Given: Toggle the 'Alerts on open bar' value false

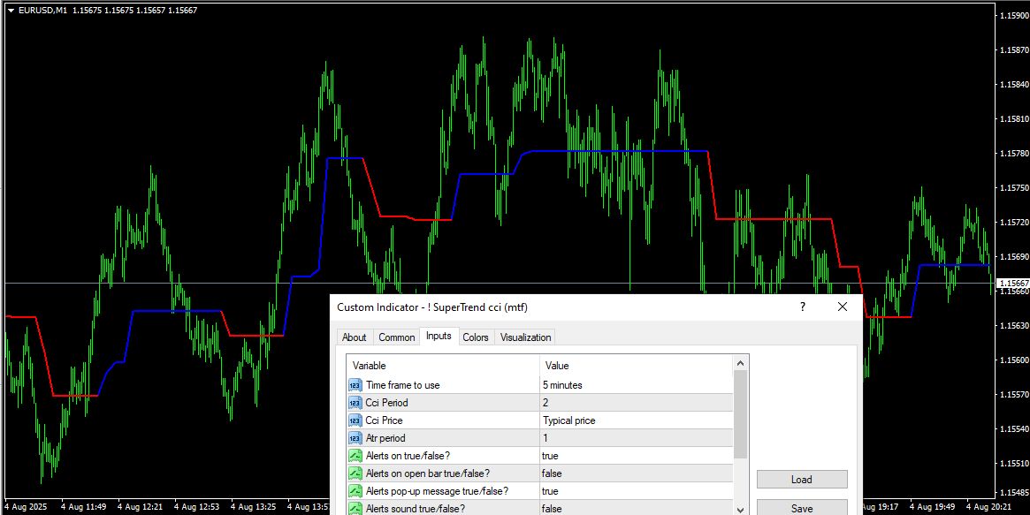Looking at the screenshot, I should 637,473.
